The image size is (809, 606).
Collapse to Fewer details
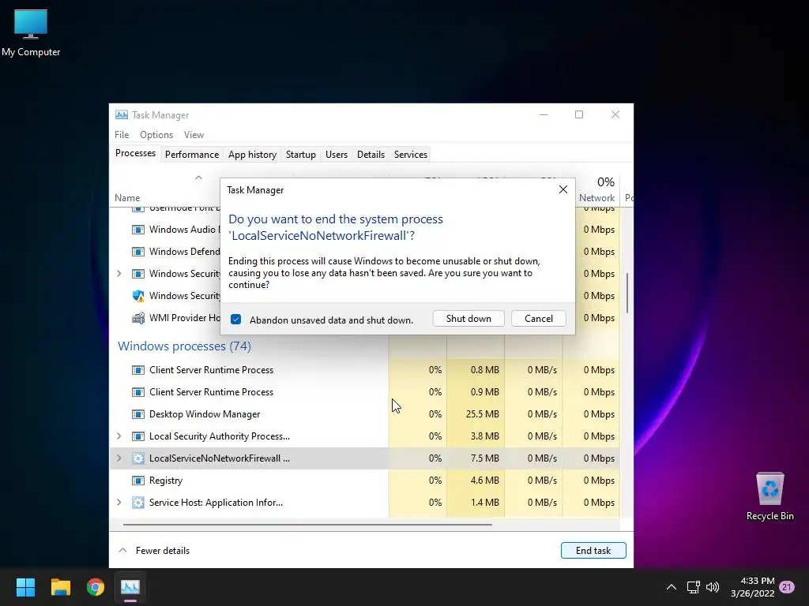[154, 550]
